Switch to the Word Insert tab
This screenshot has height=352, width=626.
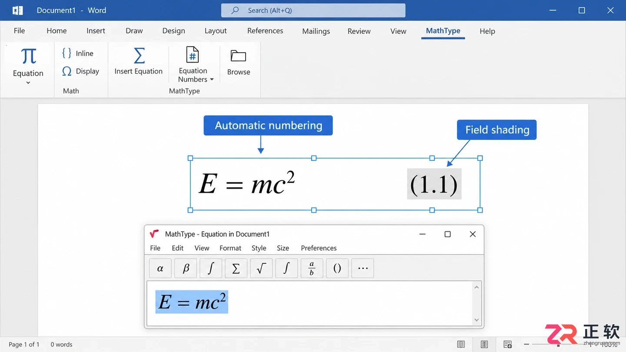(96, 31)
